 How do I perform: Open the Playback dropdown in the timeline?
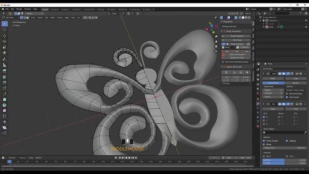pyautogui.click(x=13, y=158)
